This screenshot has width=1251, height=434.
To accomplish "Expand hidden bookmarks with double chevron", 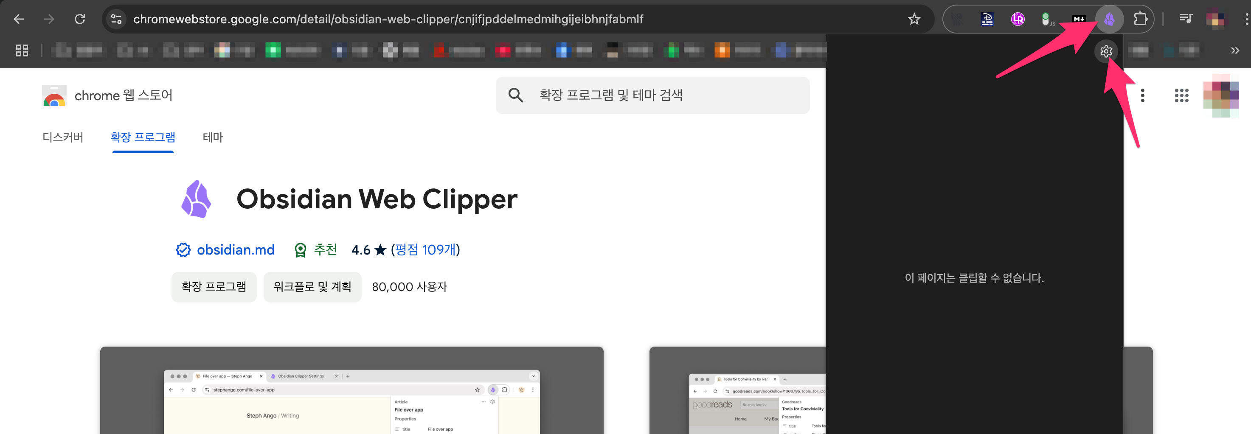I will click(x=1234, y=50).
